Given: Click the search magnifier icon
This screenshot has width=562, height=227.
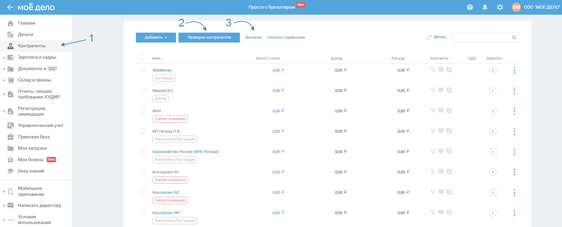Looking at the screenshot, I should pyautogui.click(x=514, y=37).
